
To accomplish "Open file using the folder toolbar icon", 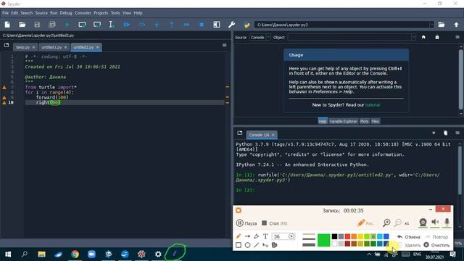I will click(22, 25).
